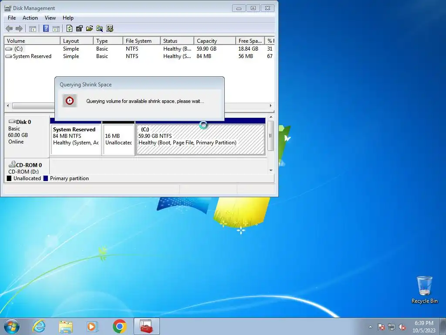Sort by the Type column header
Image resolution: width=446 pixels, height=335 pixels.
(108, 41)
